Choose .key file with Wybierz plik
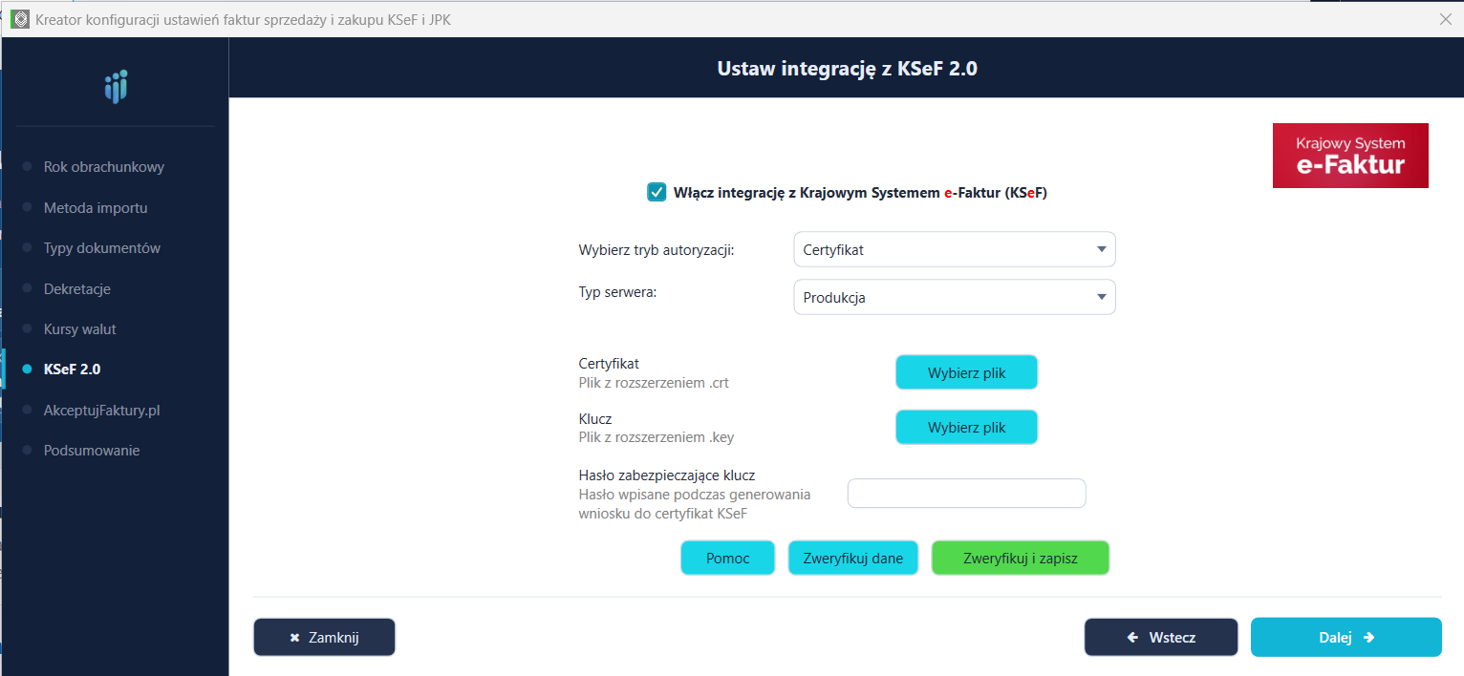 [x=966, y=427]
